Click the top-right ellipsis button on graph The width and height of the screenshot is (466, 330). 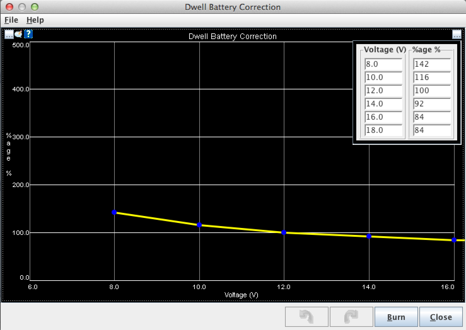(x=457, y=34)
